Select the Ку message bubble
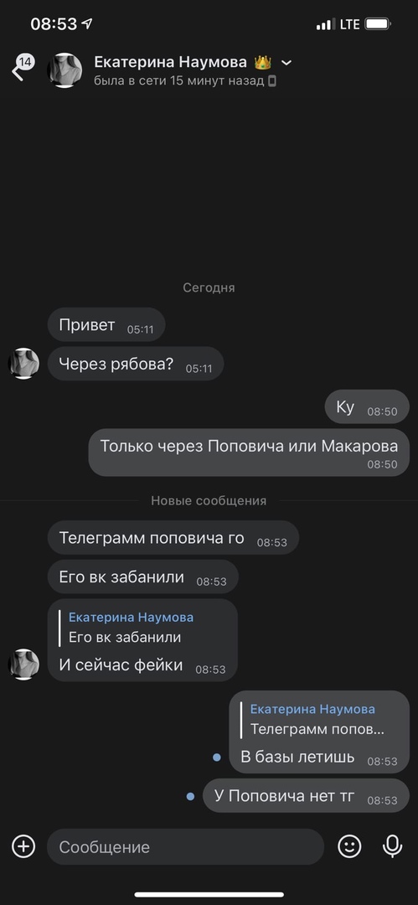The image size is (418, 905). 367,407
